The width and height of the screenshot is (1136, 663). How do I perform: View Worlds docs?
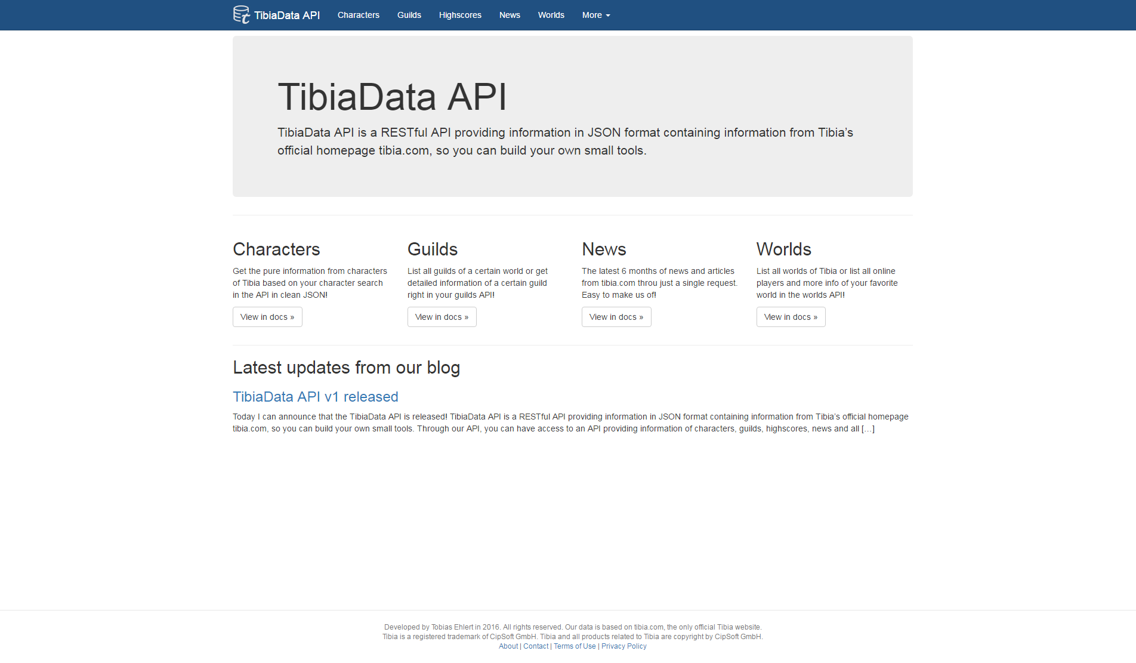tap(791, 317)
